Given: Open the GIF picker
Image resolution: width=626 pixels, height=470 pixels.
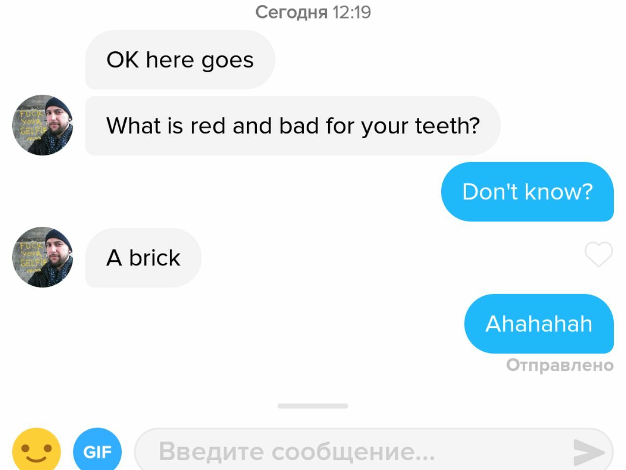Looking at the screenshot, I should click(x=97, y=450).
